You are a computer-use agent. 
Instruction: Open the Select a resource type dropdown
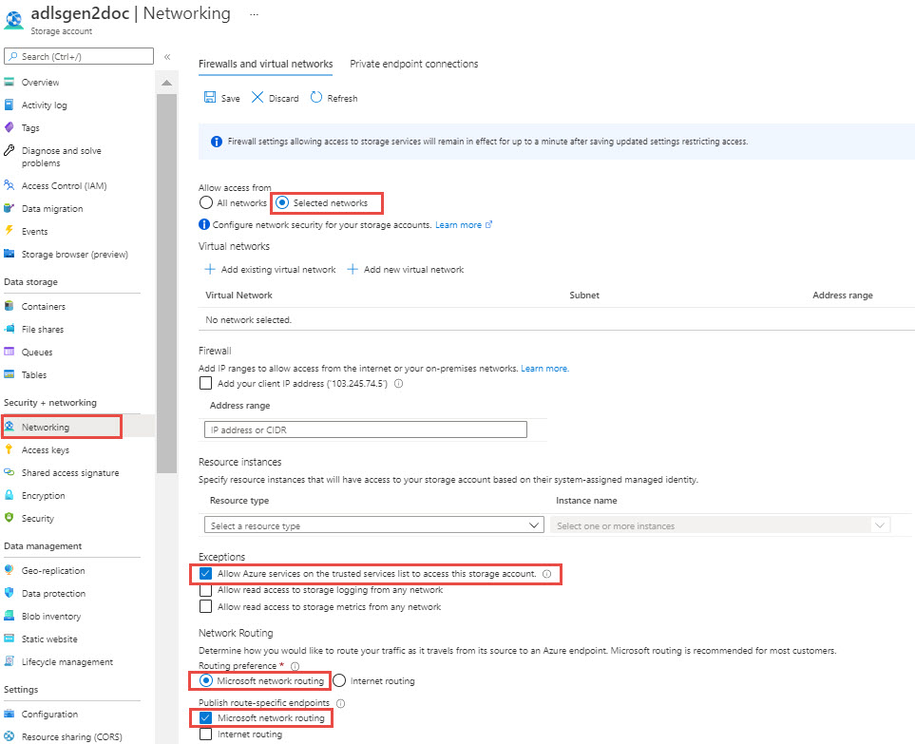coord(373,525)
